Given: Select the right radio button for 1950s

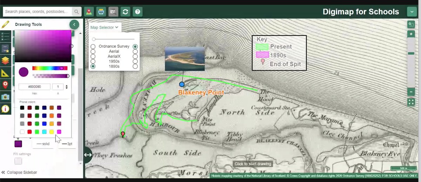Looking at the screenshot, I should pyautogui.click(x=135, y=61).
